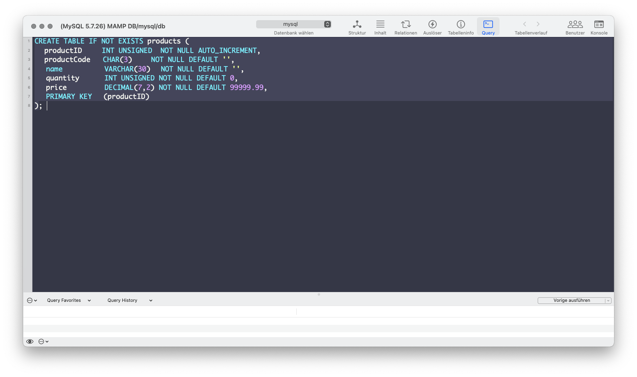Open the Tabelleninfo view
Image resolution: width=637 pixels, height=377 pixels.
tap(461, 27)
